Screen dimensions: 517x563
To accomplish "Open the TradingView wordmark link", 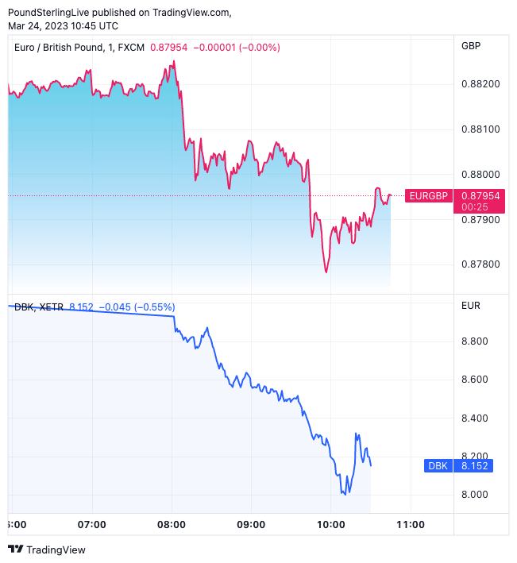I will pos(56,550).
